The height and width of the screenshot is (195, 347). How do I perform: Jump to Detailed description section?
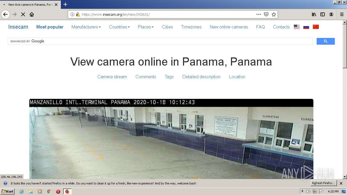201,77
